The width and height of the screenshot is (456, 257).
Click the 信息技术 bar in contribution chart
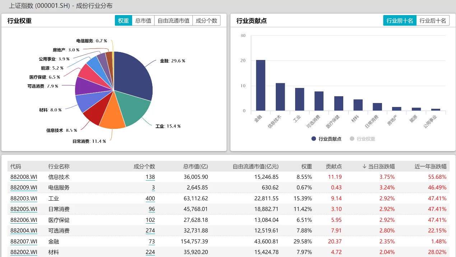click(x=280, y=97)
